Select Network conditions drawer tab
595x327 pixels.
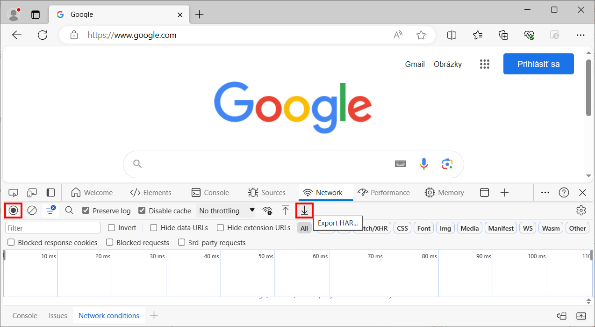109,315
